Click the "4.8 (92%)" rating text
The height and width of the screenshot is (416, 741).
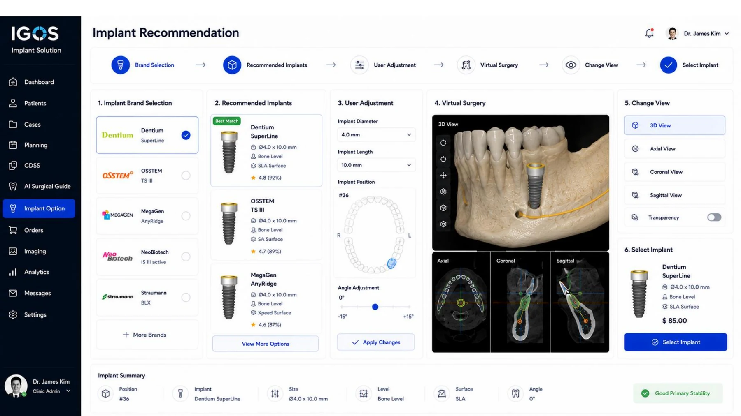click(x=270, y=178)
